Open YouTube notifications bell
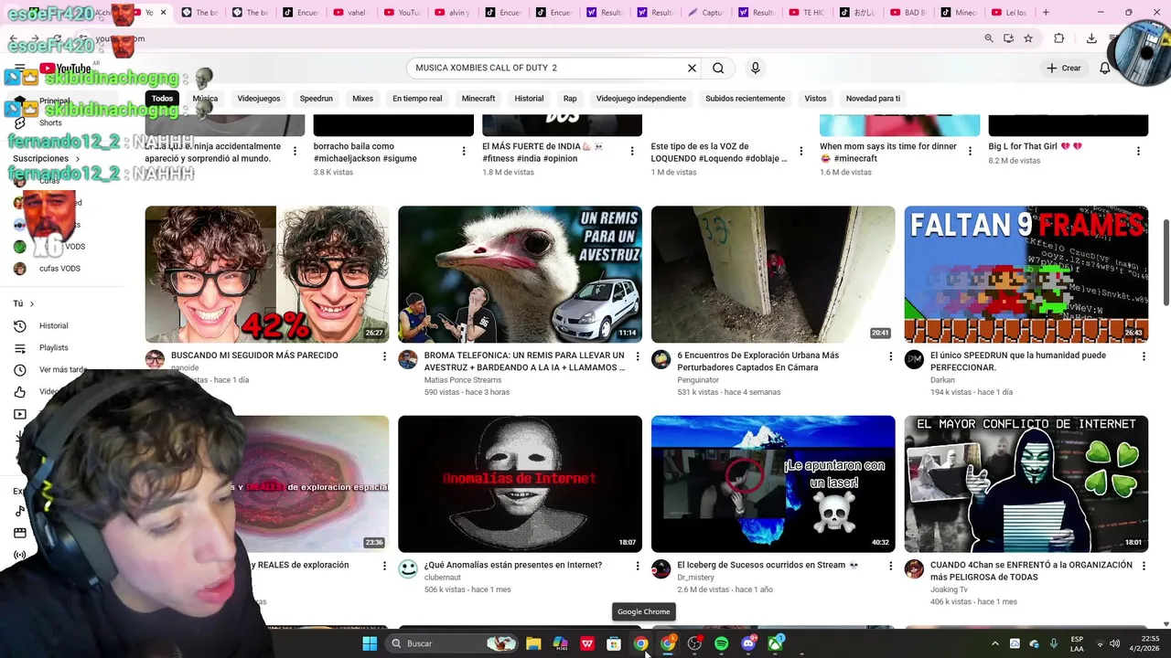This screenshot has height=658, width=1171. 1104,68
